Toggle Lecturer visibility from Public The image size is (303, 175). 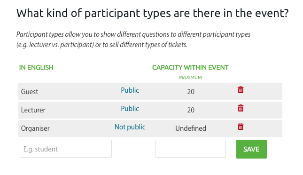point(130,109)
